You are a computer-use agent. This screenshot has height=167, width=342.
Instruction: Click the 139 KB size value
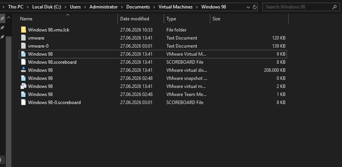(279, 46)
